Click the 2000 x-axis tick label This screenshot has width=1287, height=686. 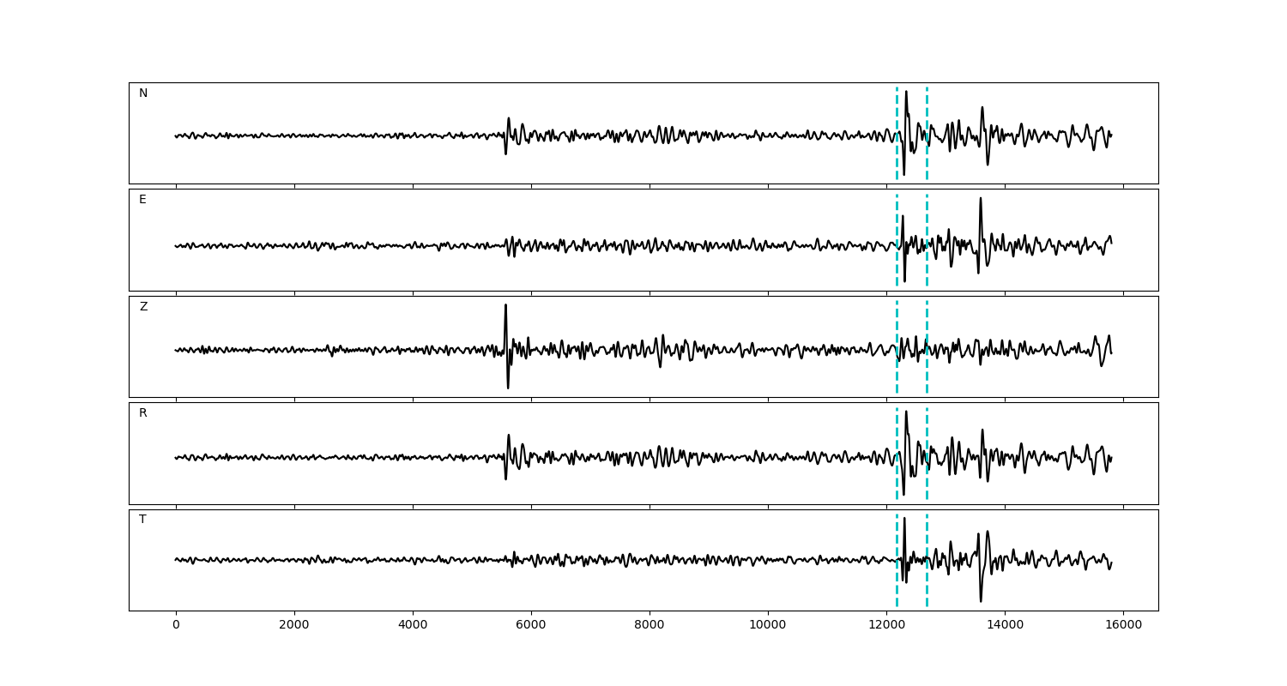294,625
